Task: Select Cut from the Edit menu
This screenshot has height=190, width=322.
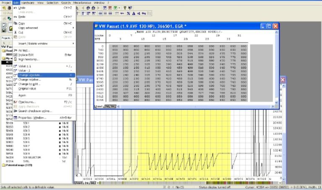Action: [x=44, y=32]
